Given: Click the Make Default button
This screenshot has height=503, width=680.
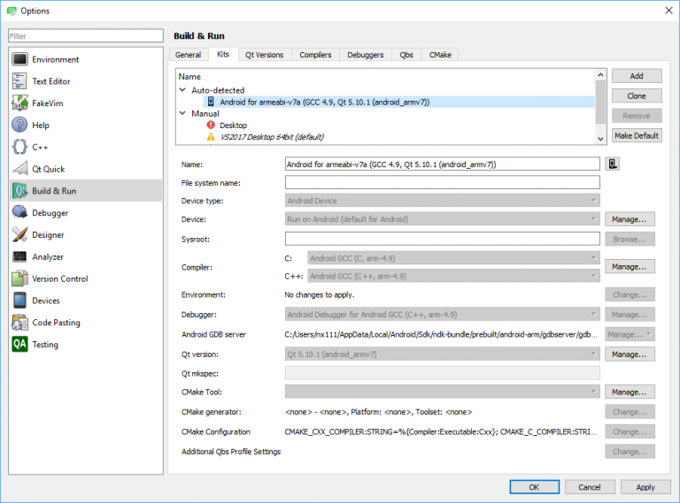Looking at the screenshot, I should 637,135.
